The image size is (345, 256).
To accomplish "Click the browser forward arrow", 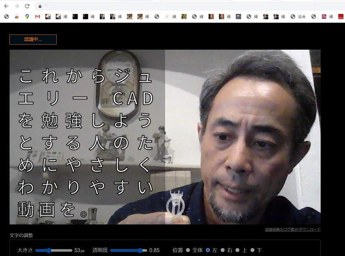I will pos(16,6).
